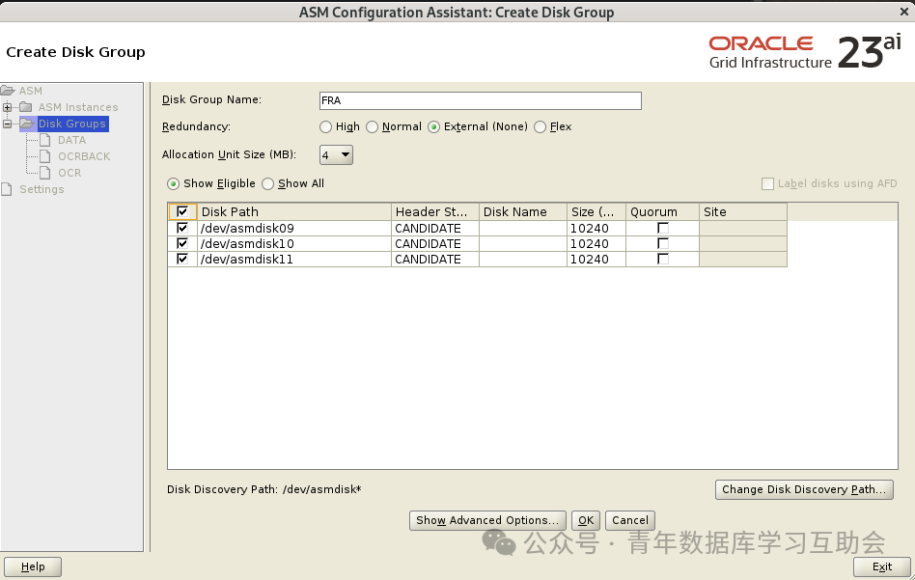Click the Disk Group Name field
Viewport: 915px width, 580px height.
481,100
